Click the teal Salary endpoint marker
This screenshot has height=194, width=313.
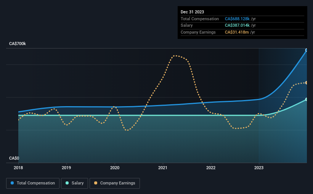click(307, 99)
